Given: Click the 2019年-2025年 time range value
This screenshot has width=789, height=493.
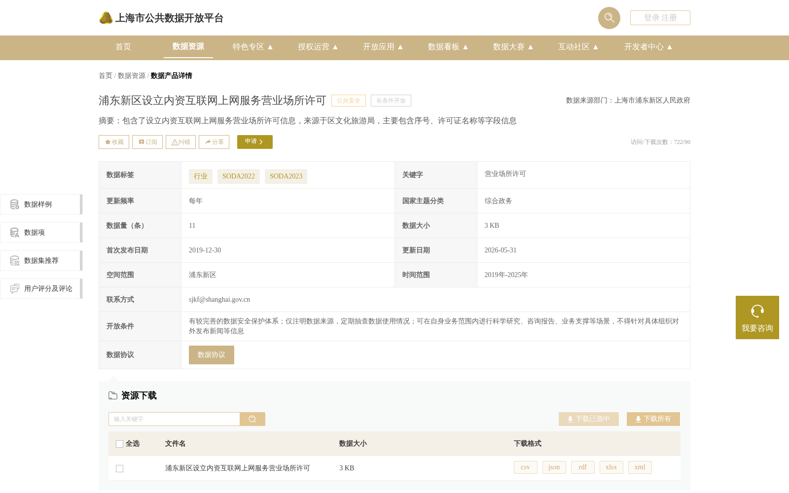Looking at the screenshot, I should pyautogui.click(x=506, y=275).
